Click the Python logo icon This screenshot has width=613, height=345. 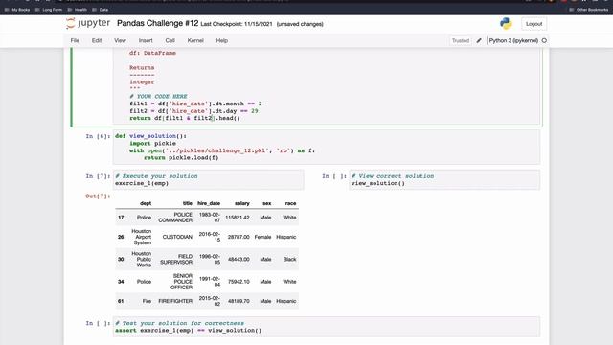[x=506, y=23]
